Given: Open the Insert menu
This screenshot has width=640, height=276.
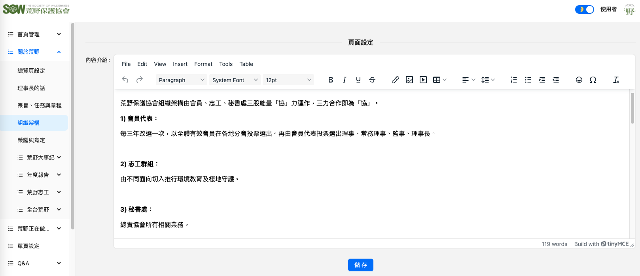Looking at the screenshot, I should pyautogui.click(x=180, y=64).
